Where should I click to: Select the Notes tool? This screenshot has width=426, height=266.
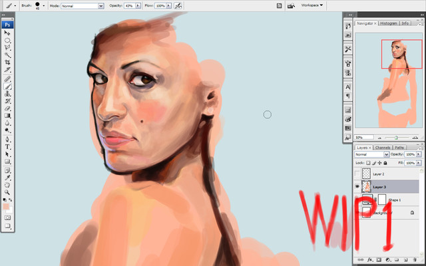[x=7, y=170]
